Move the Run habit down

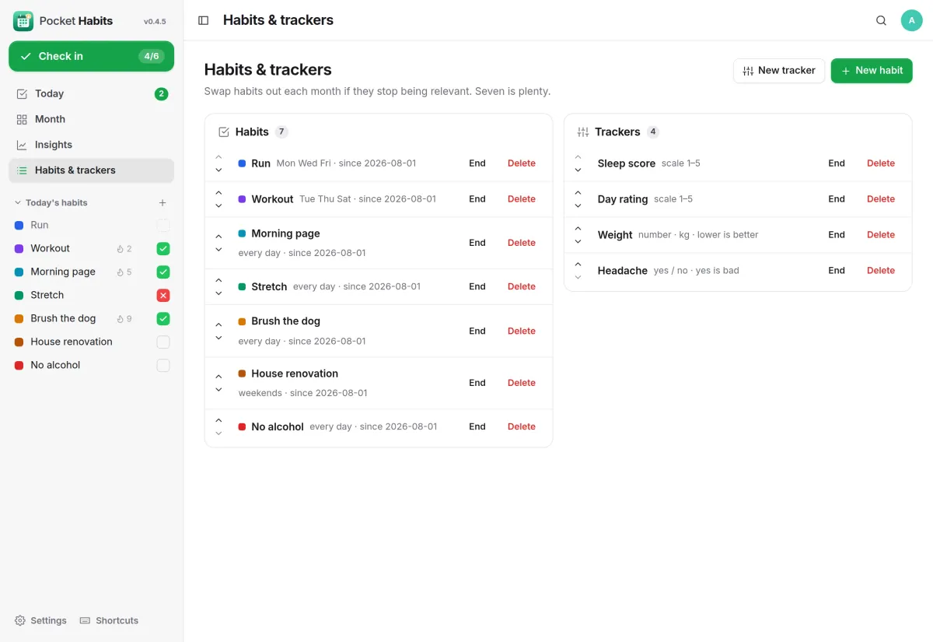(x=218, y=170)
